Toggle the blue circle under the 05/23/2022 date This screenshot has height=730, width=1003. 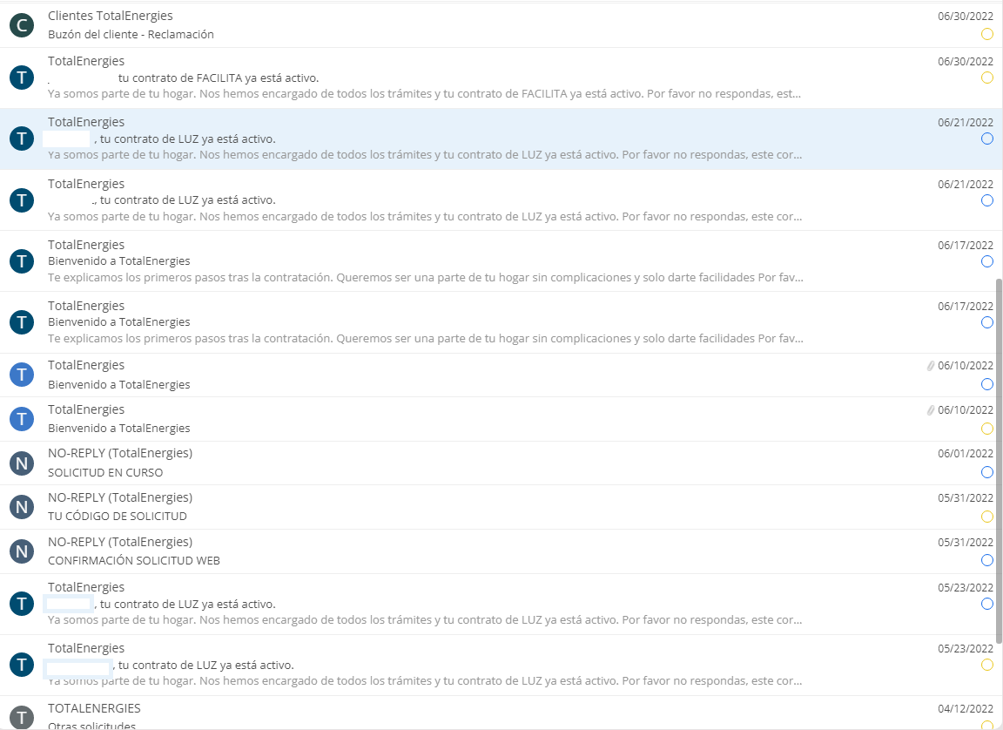[x=987, y=604]
